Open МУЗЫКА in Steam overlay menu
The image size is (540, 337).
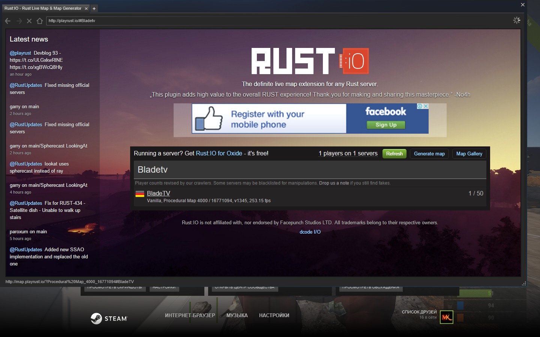pyautogui.click(x=237, y=315)
